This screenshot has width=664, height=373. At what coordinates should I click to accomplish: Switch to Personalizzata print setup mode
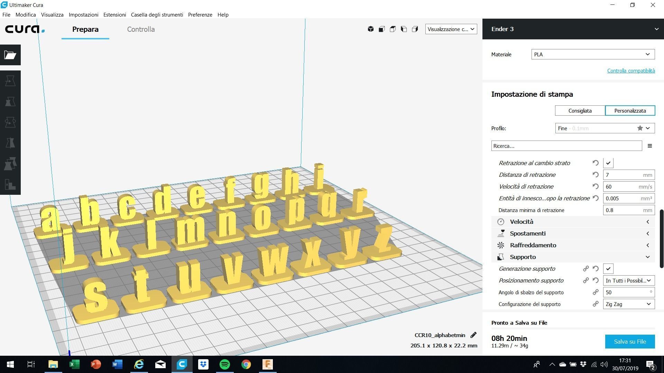point(630,111)
